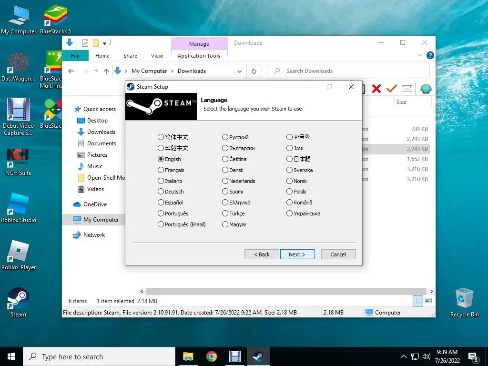The width and height of the screenshot is (488, 366).
Task: Click Next in Steam Setup
Action: [x=297, y=254]
